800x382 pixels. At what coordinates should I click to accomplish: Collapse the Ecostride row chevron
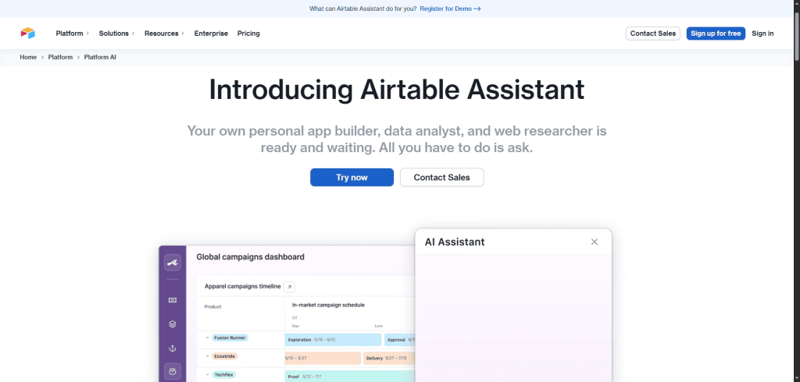click(x=208, y=356)
